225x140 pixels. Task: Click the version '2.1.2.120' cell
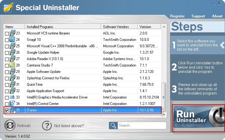(x=147, y=71)
